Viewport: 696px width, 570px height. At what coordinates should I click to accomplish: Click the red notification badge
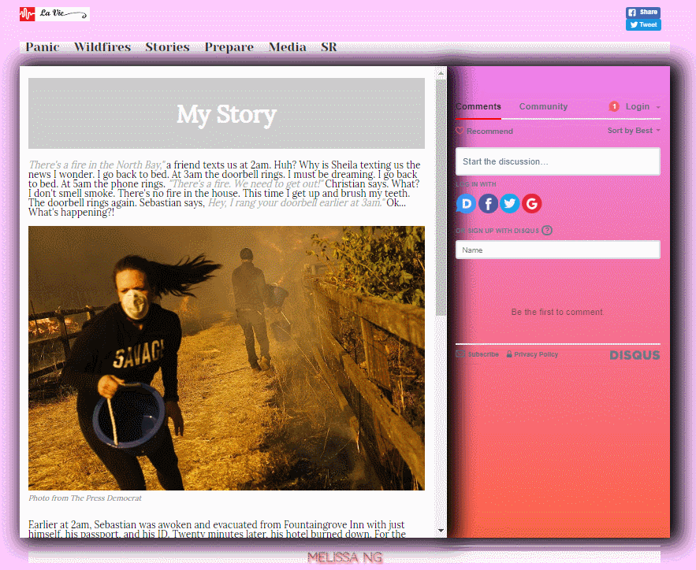[614, 107]
